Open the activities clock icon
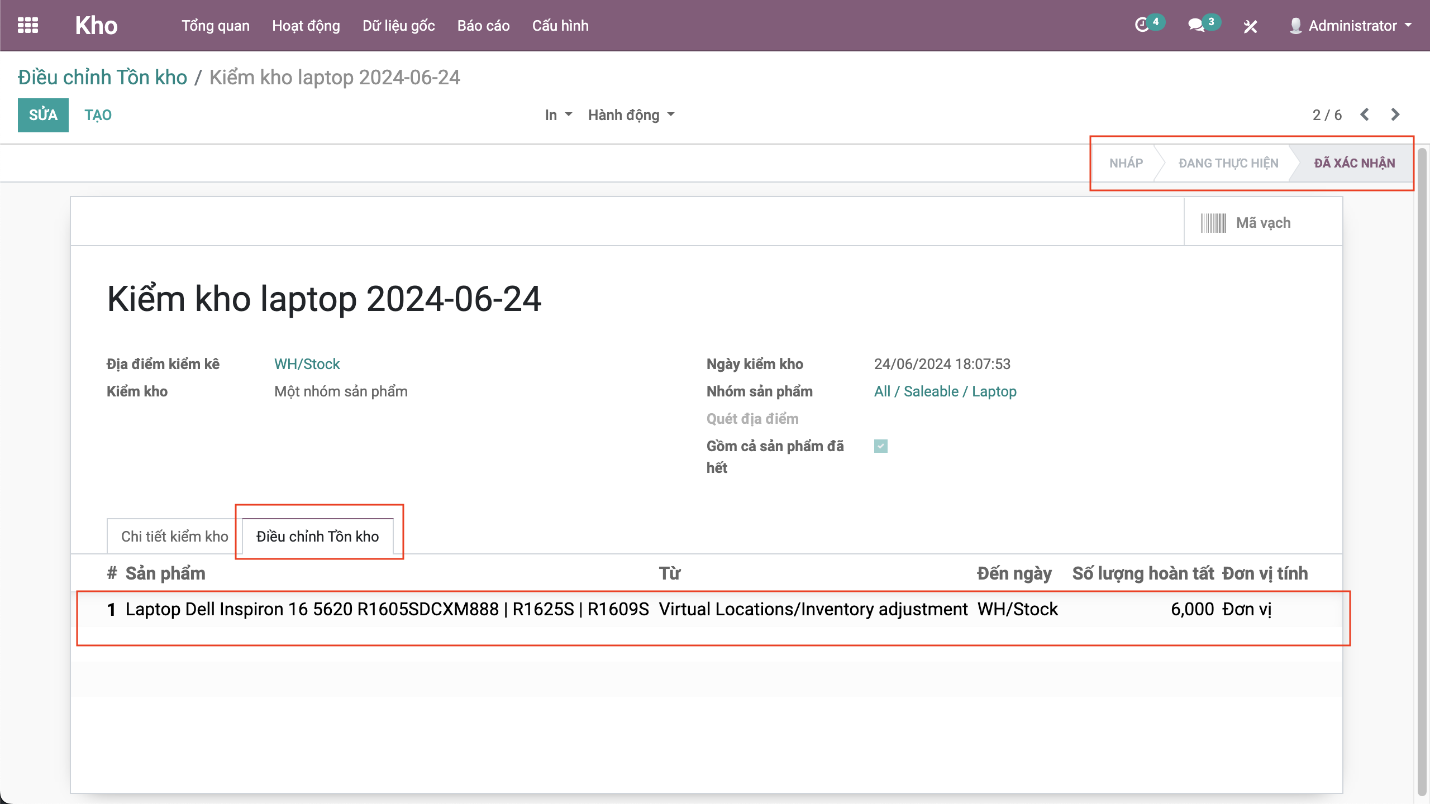This screenshot has height=804, width=1430. pos(1142,26)
